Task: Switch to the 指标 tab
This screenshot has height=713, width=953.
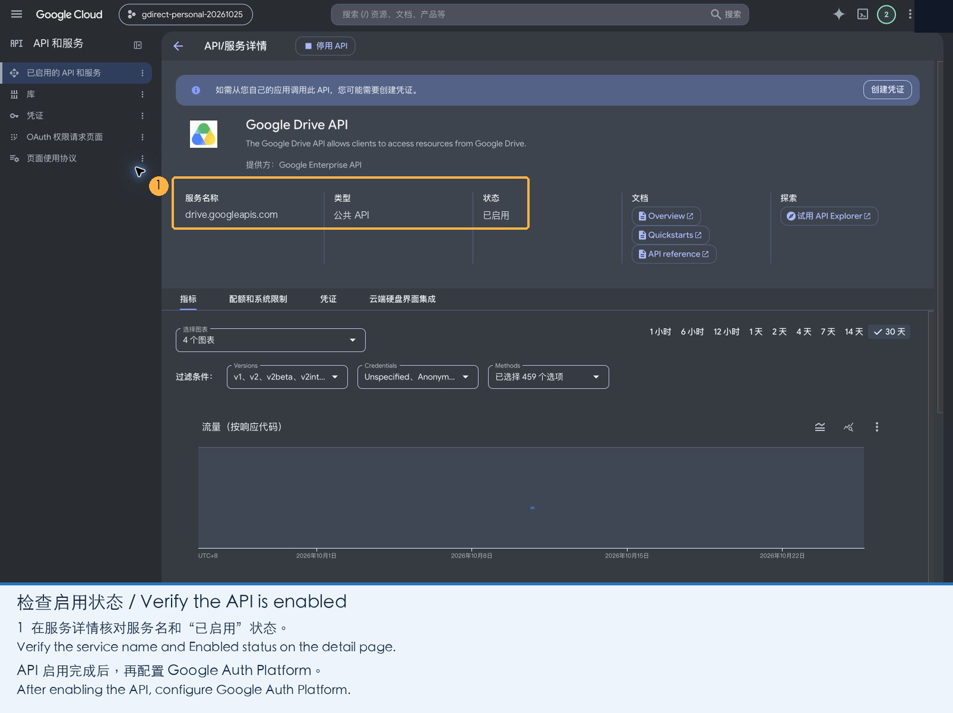Action: click(x=188, y=299)
